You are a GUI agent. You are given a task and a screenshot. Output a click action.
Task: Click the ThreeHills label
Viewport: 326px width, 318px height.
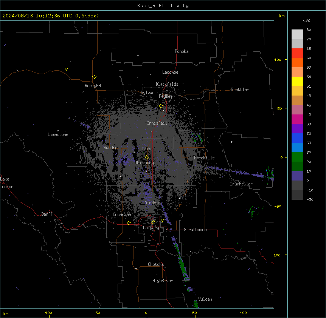[x=203, y=158]
